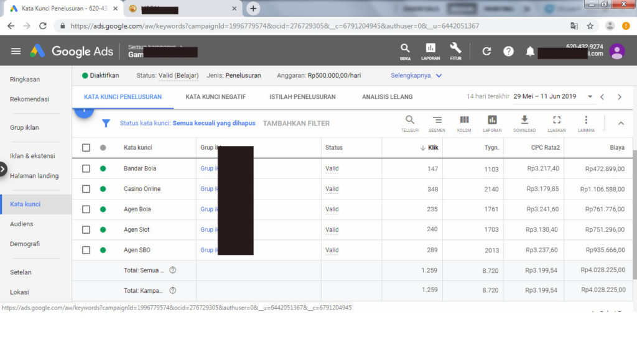Open LAINNYA more options menu
Screen dimensions: 637x358
(x=586, y=124)
